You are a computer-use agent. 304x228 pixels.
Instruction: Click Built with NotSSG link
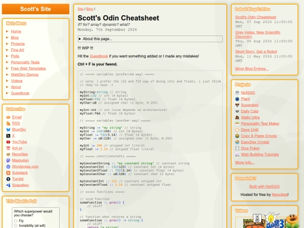pyautogui.click(x=265, y=186)
